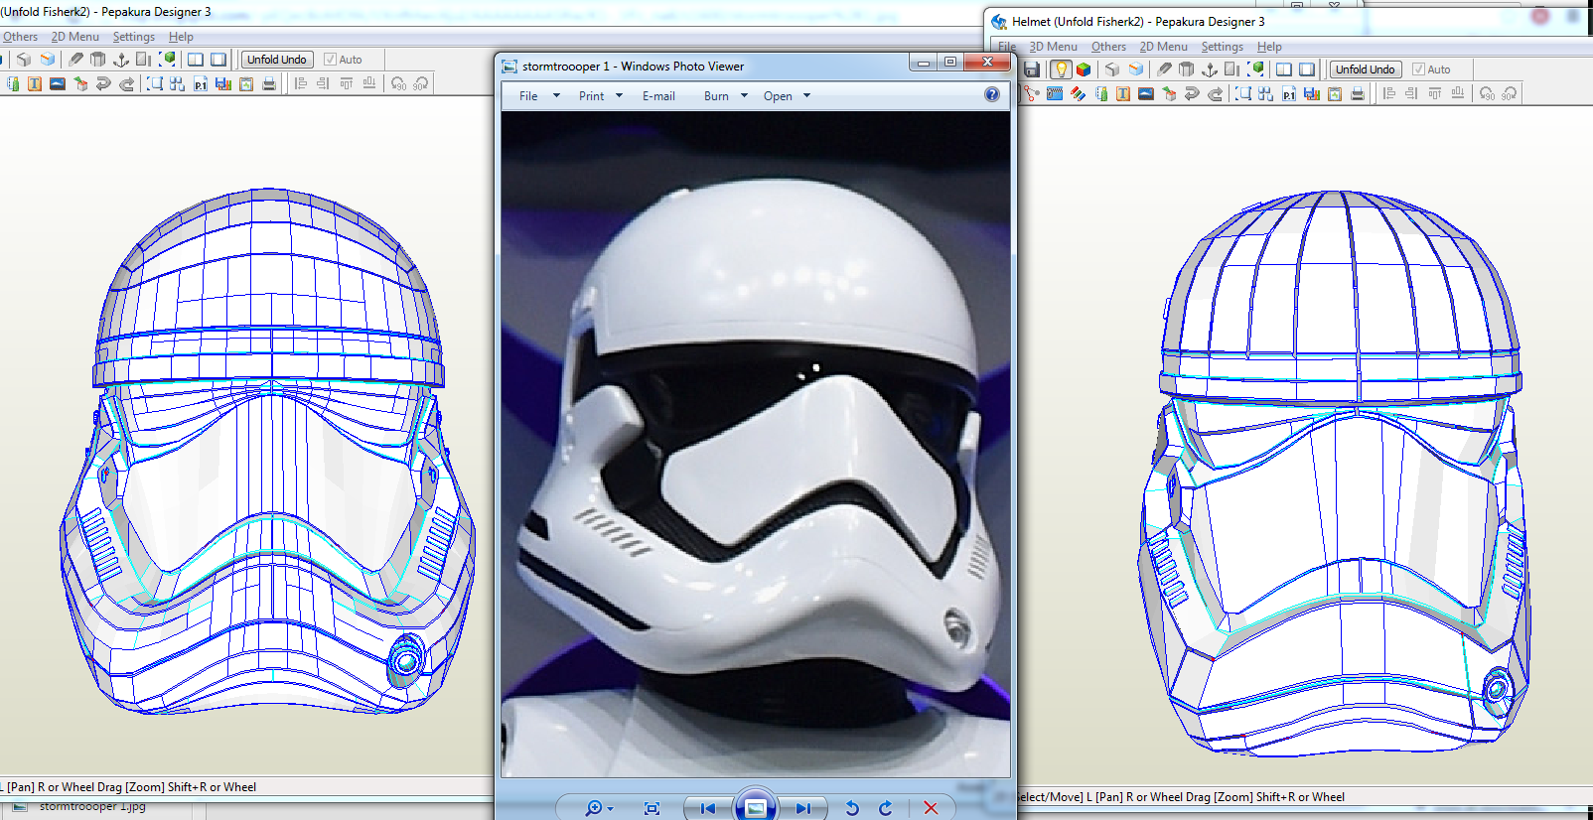
Task: Open Settings menu in left Pepakura window
Action: [133, 37]
